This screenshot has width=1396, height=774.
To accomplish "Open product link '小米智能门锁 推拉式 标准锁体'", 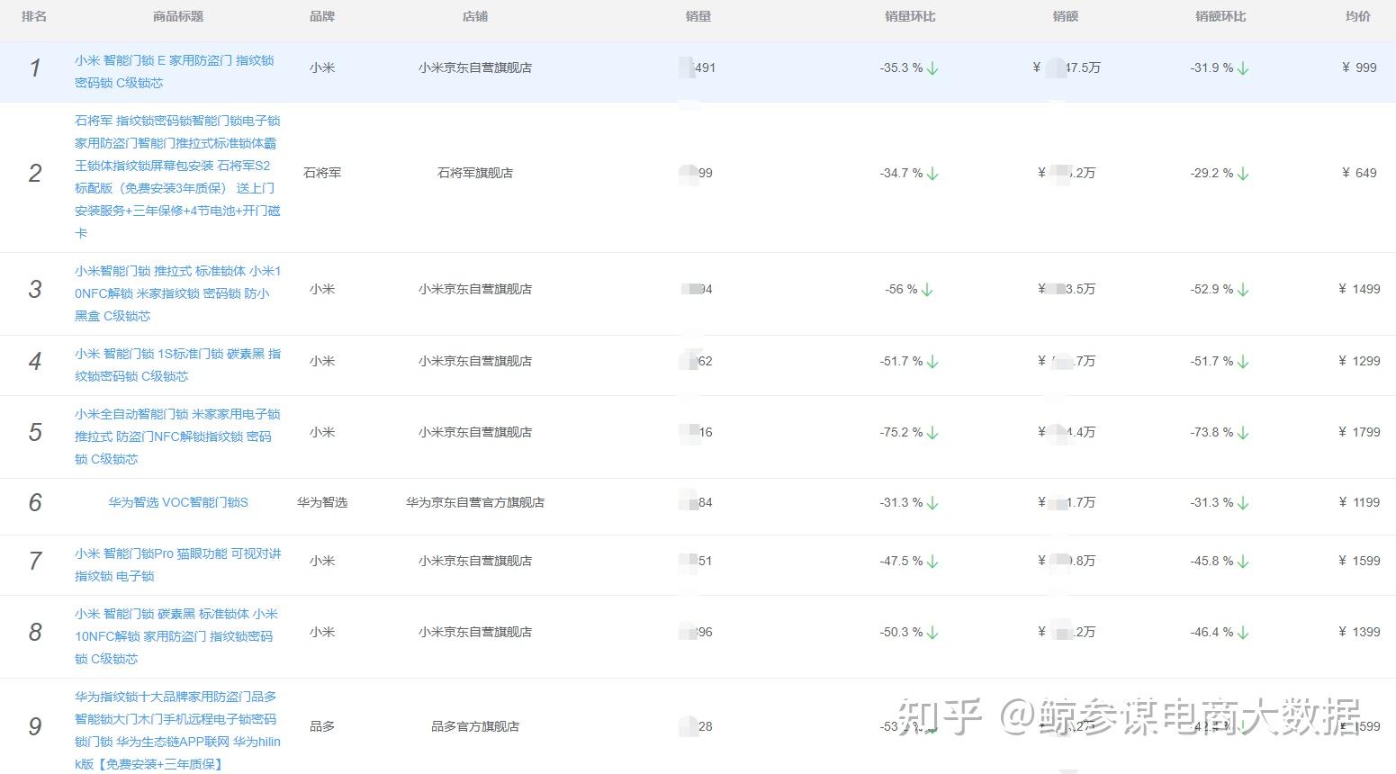I will (x=177, y=293).
